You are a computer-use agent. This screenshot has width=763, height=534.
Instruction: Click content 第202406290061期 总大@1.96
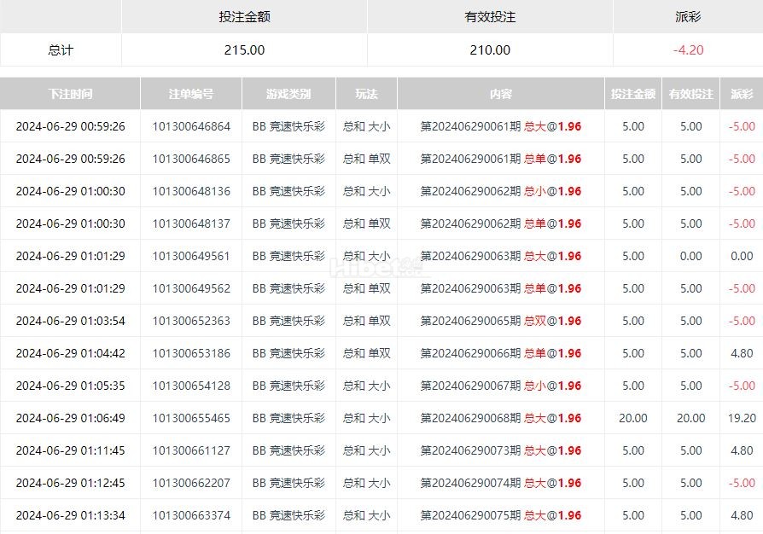(x=501, y=126)
